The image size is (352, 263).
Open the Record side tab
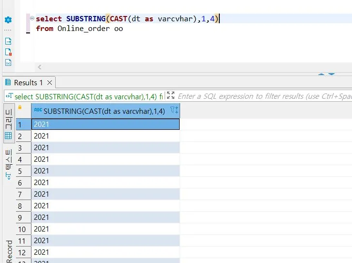9,251
